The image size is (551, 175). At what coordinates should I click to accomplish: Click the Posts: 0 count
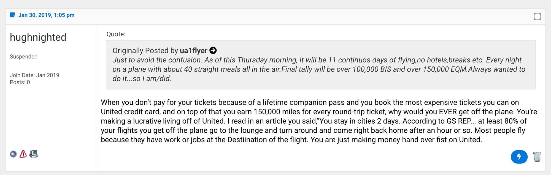[x=20, y=82]
